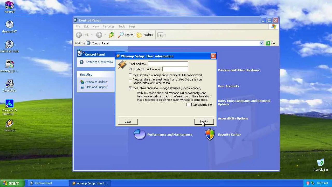Open the Edit menu
Viewport: 332px width, 187px height.
pyautogui.click(x=86, y=26)
